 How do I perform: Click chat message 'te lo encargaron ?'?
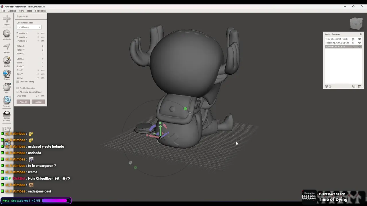click(x=42, y=166)
